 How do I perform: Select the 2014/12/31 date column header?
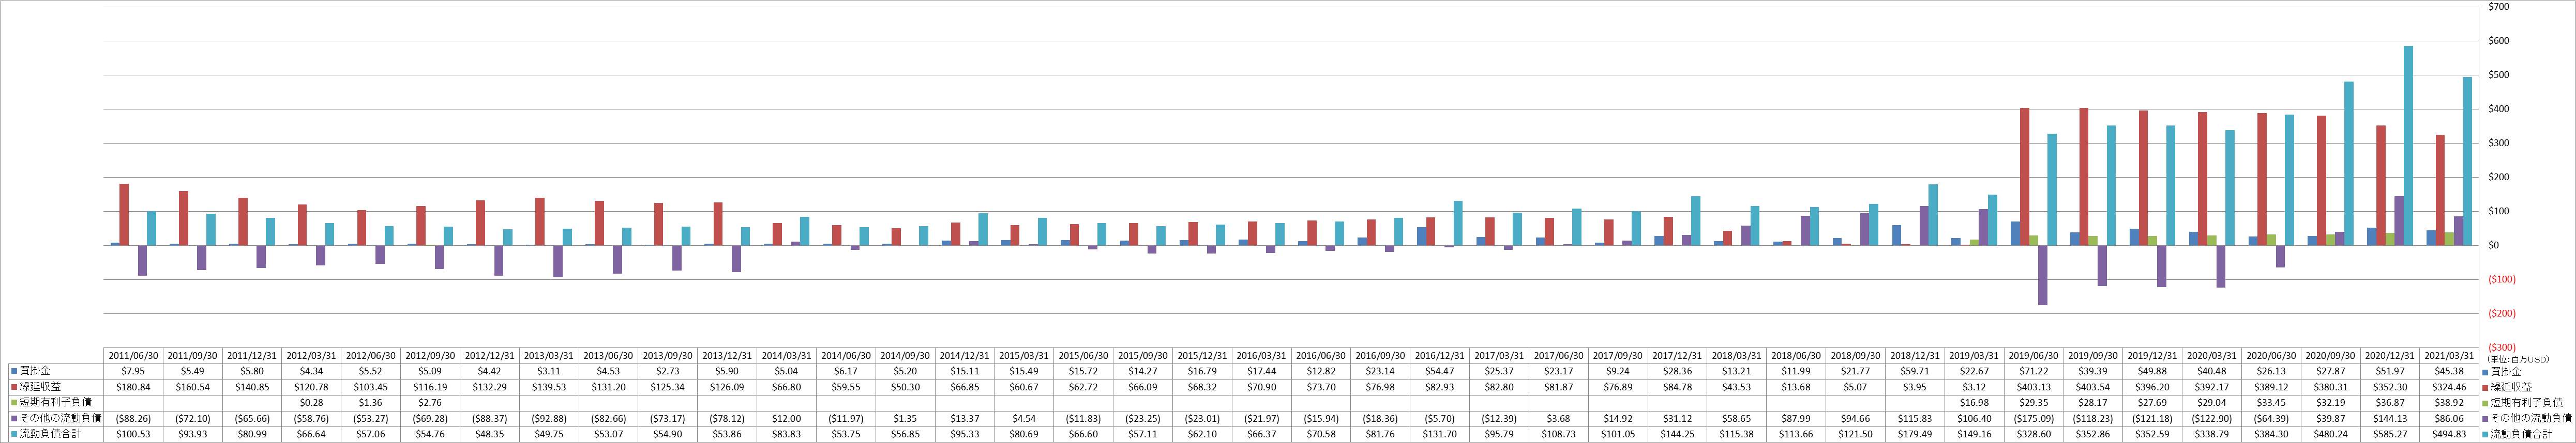[965, 355]
